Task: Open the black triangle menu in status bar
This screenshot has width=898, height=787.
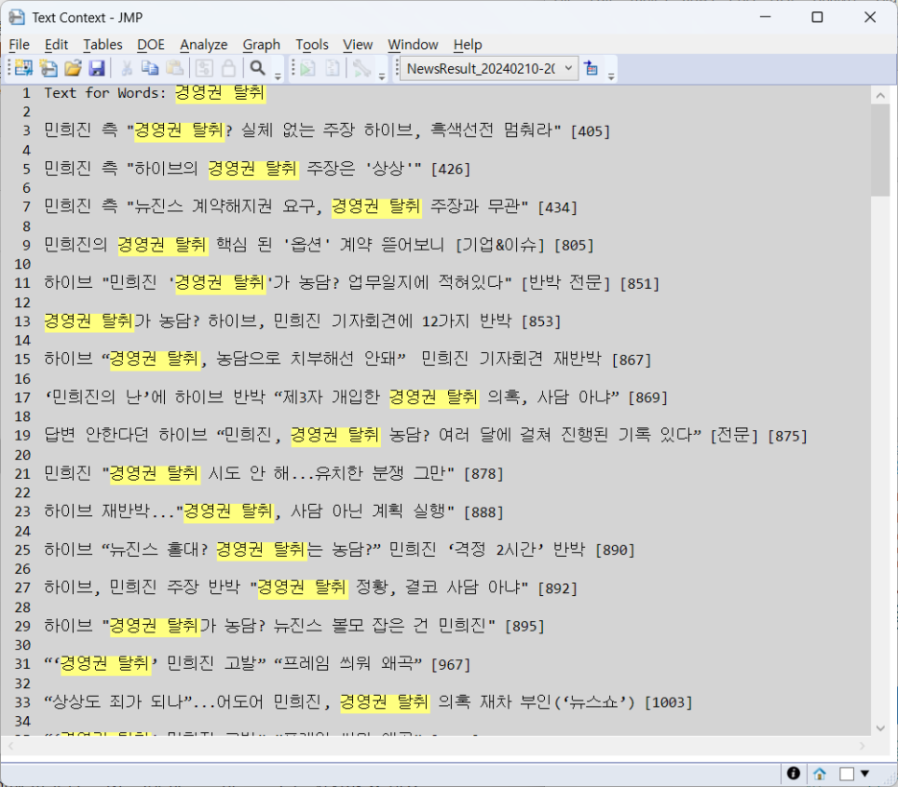Action: [x=864, y=774]
